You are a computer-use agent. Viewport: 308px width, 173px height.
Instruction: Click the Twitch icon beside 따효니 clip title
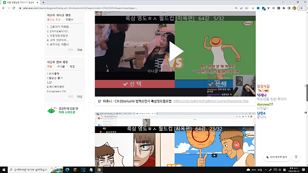[99, 101]
